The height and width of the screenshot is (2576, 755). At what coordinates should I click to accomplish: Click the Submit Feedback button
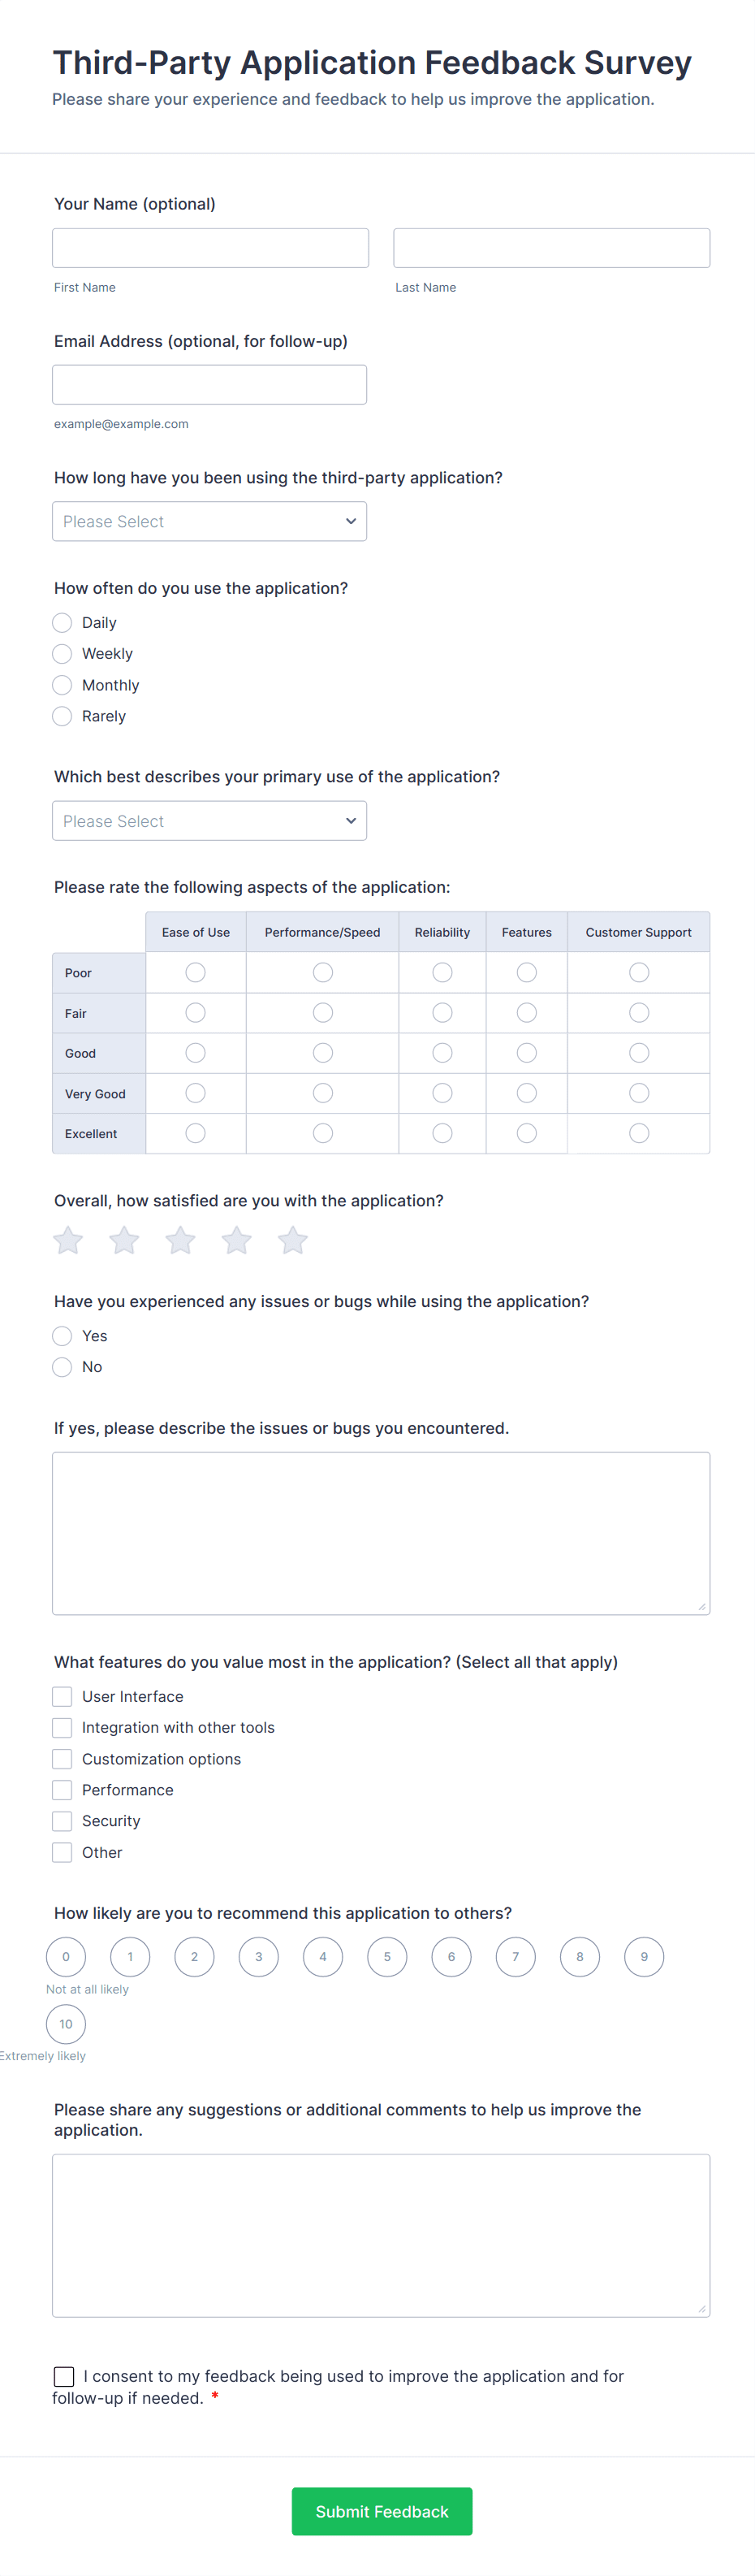click(x=381, y=2511)
